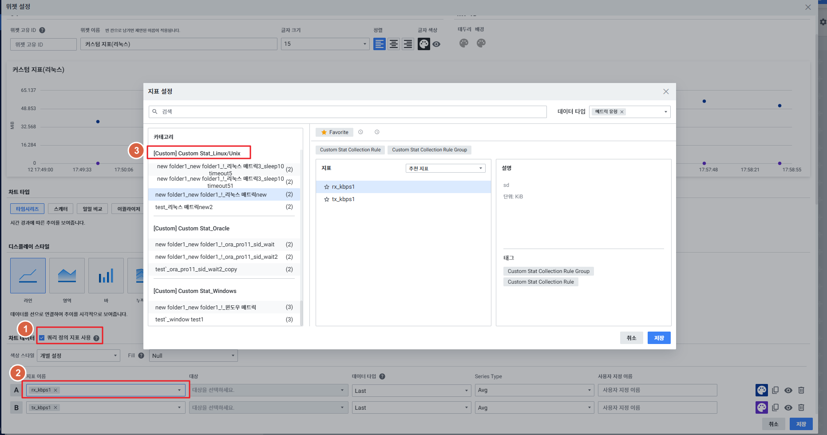Switch to the Favorite tab
This screenshot has height=435, width=827.
(335, 132)
